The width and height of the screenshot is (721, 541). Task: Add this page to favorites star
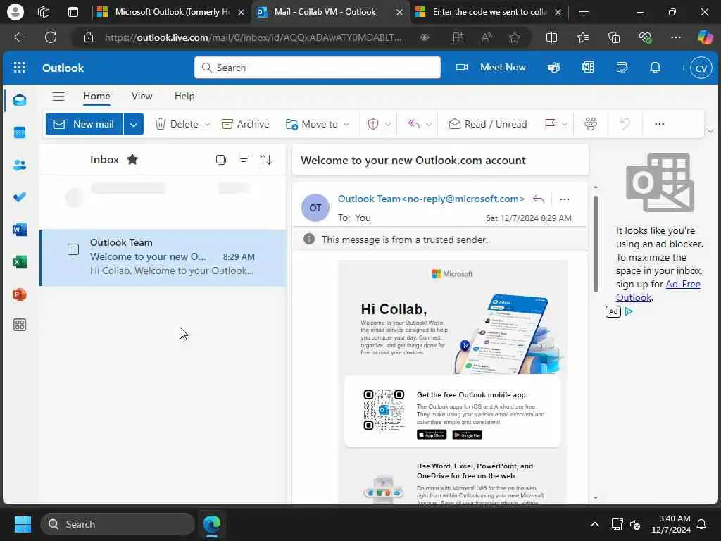[x=515, y=37]
